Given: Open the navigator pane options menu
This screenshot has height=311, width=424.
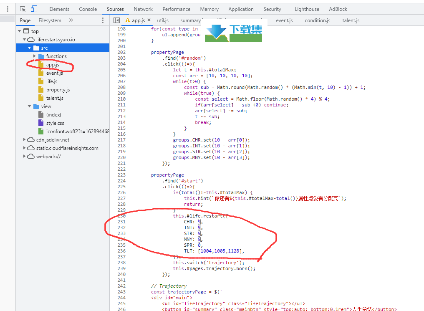Looking at the screenshot, I should [103, 20].
